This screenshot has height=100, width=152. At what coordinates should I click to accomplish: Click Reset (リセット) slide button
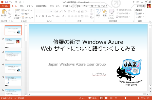pyautogui.click(x=26, y=14)
